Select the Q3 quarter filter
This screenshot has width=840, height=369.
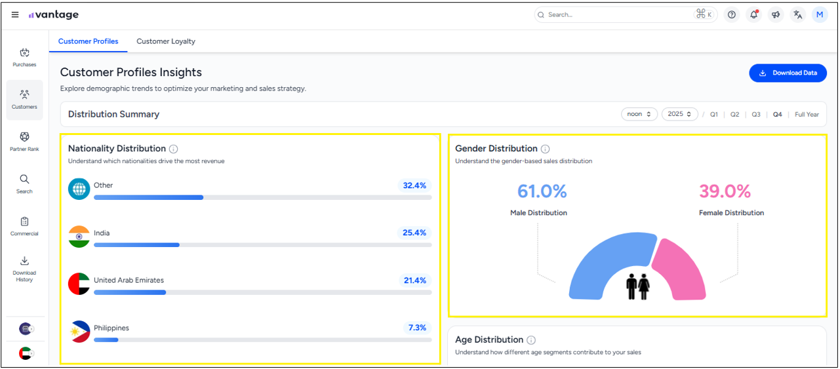756,115
